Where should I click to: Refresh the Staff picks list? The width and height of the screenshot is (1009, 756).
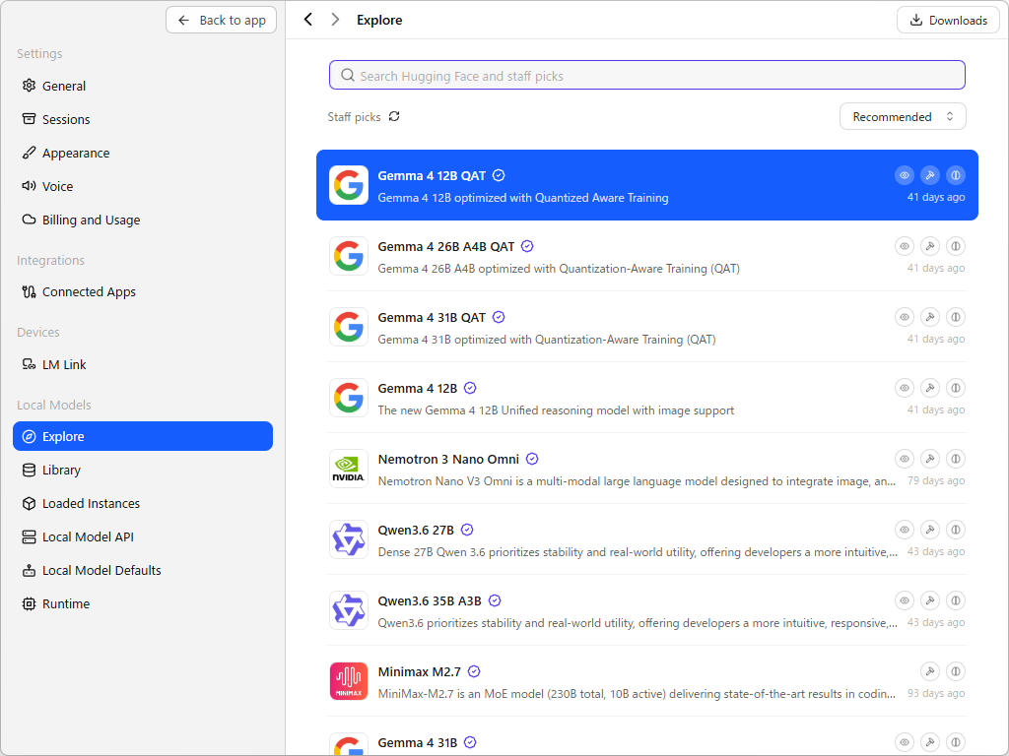coord(394,116)
